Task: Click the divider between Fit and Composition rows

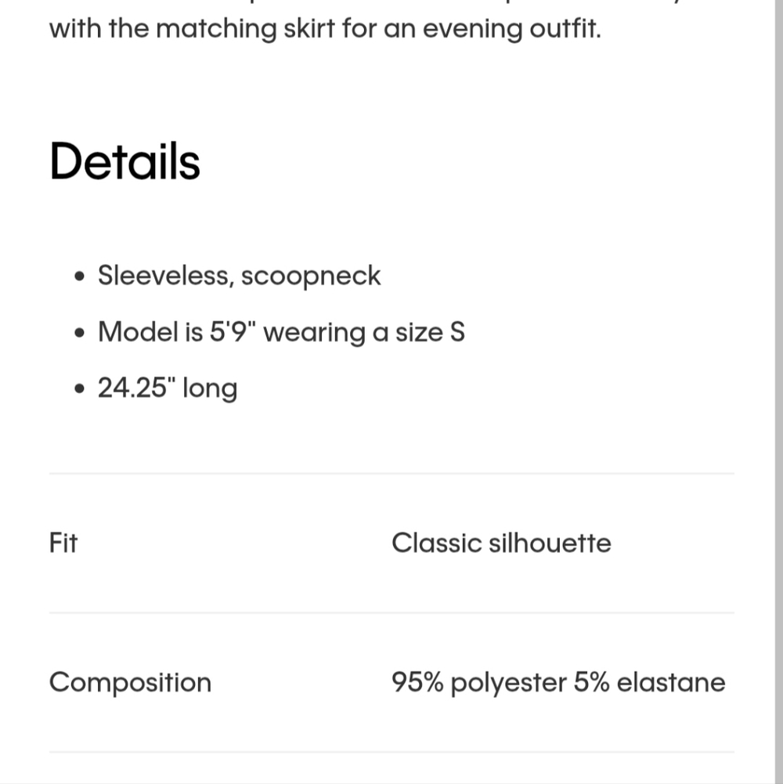Action: click(x=391, y=612)
